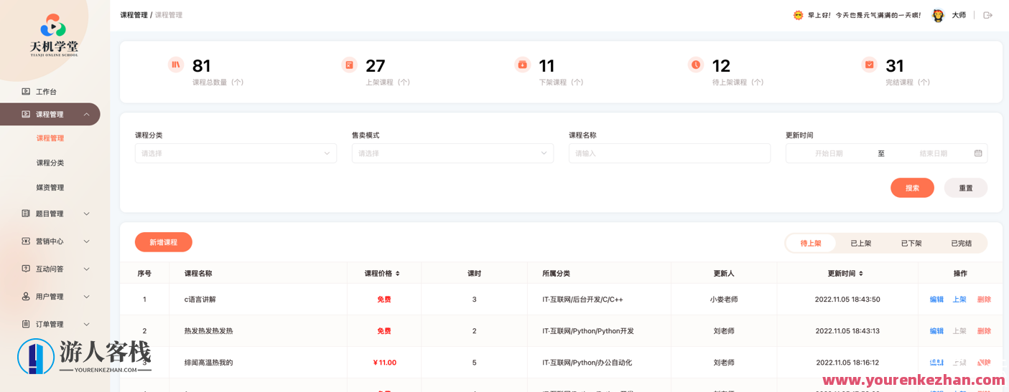Click course name c语言讲解

200,300
